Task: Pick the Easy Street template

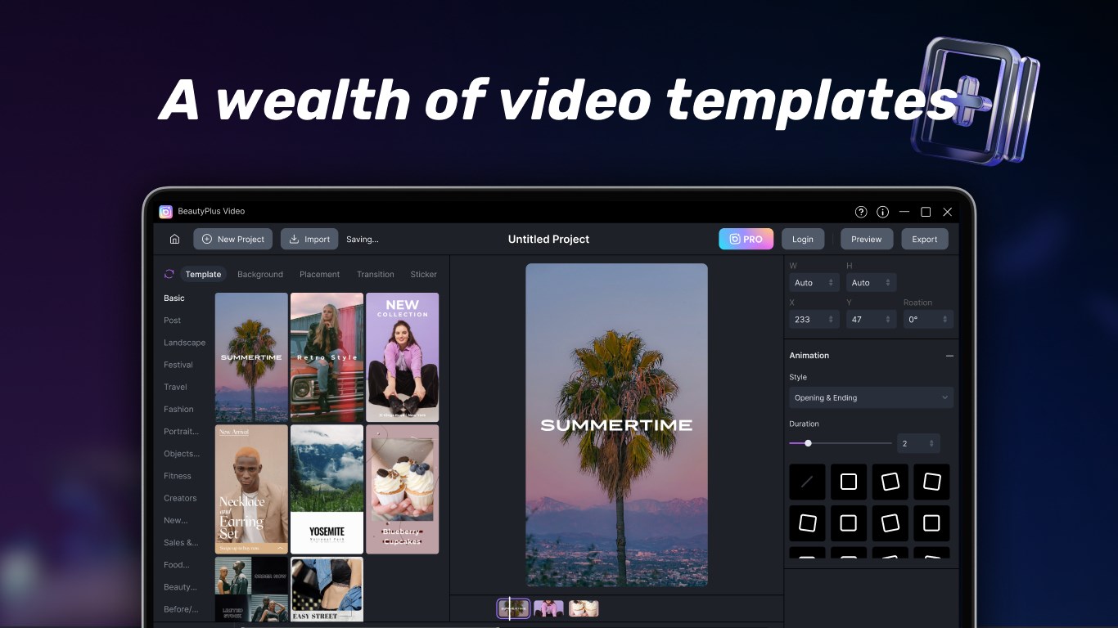Action: click(327, 590)
